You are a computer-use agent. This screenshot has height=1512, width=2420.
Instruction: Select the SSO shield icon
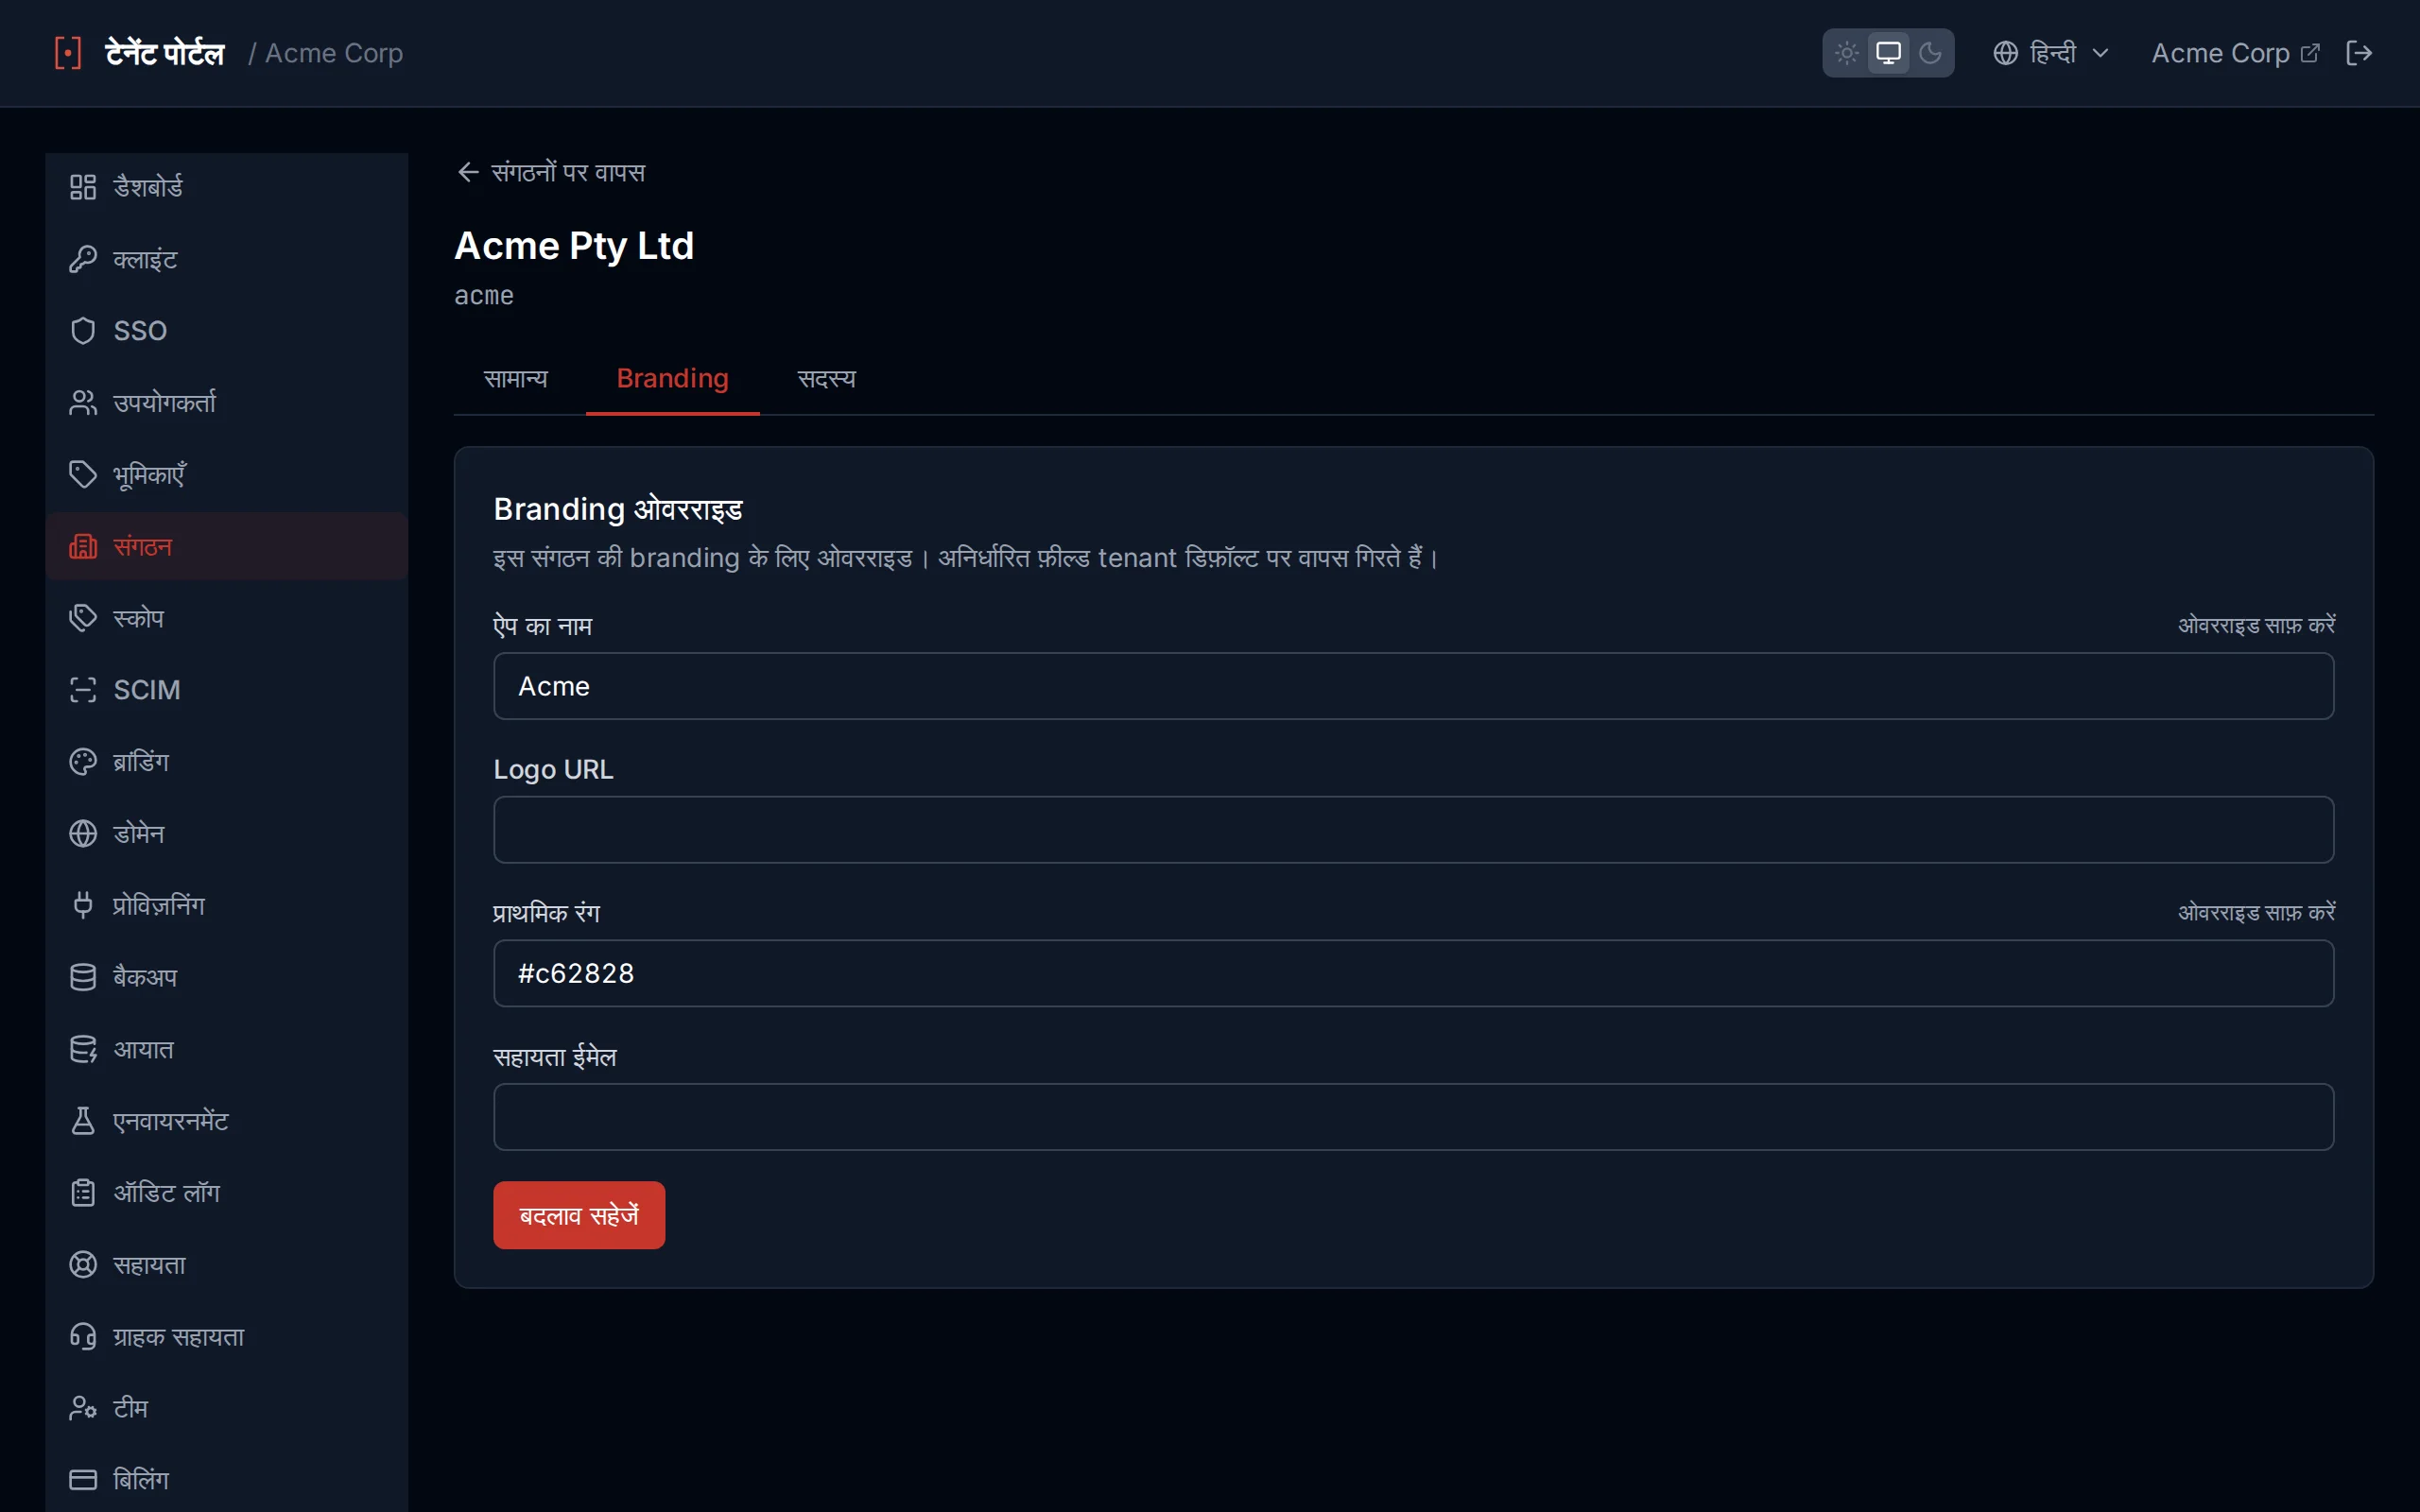(83, 331)
